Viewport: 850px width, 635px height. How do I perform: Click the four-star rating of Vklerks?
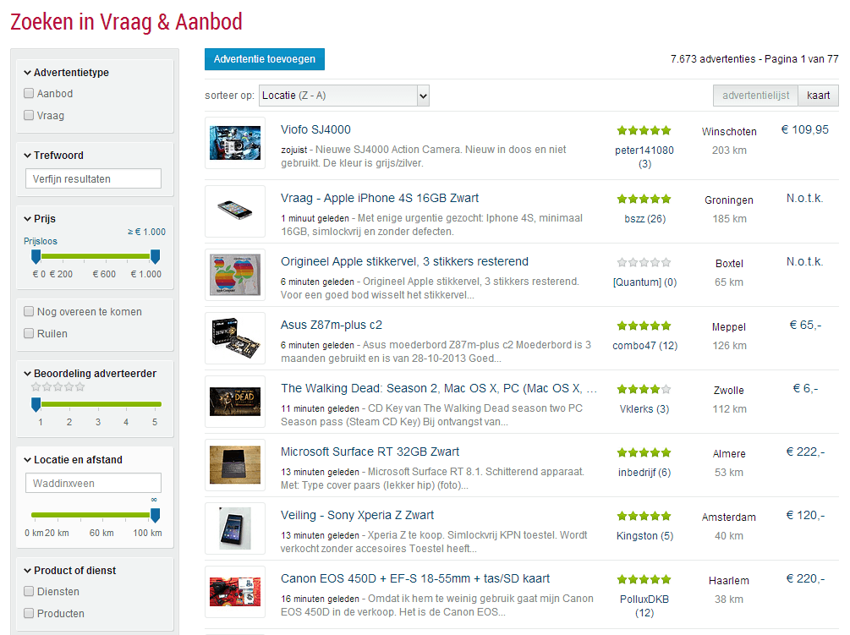click(x=644, y=389)
